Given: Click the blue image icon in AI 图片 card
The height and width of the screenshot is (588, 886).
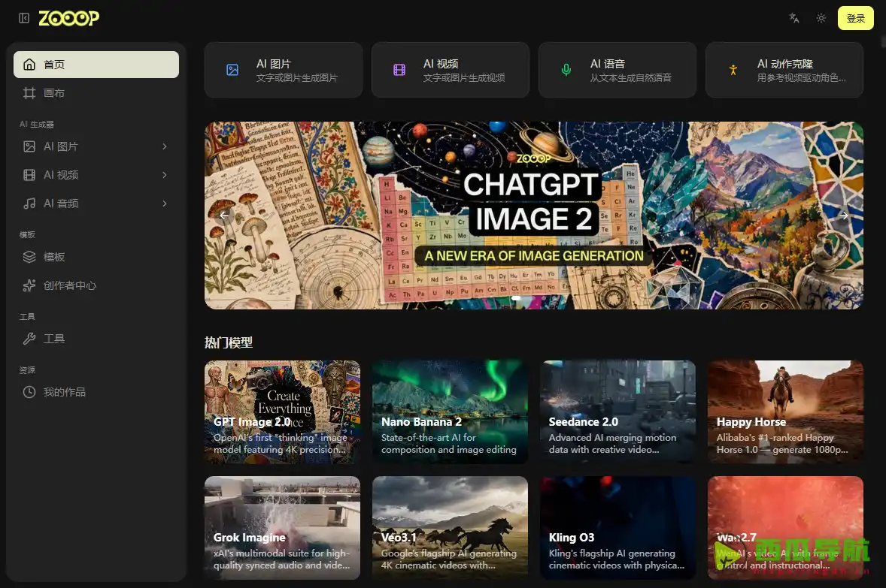Looking at the screenshot, I should [232, 70].
